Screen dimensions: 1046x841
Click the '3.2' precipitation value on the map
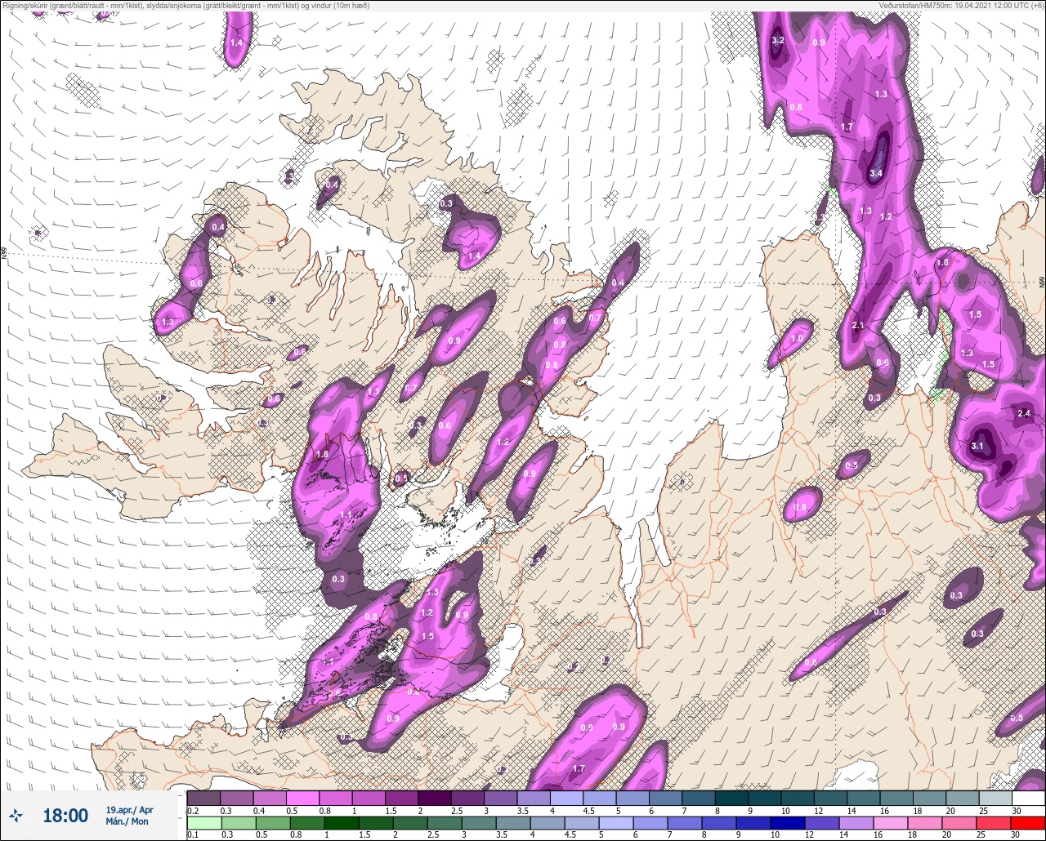coord(778,40)
